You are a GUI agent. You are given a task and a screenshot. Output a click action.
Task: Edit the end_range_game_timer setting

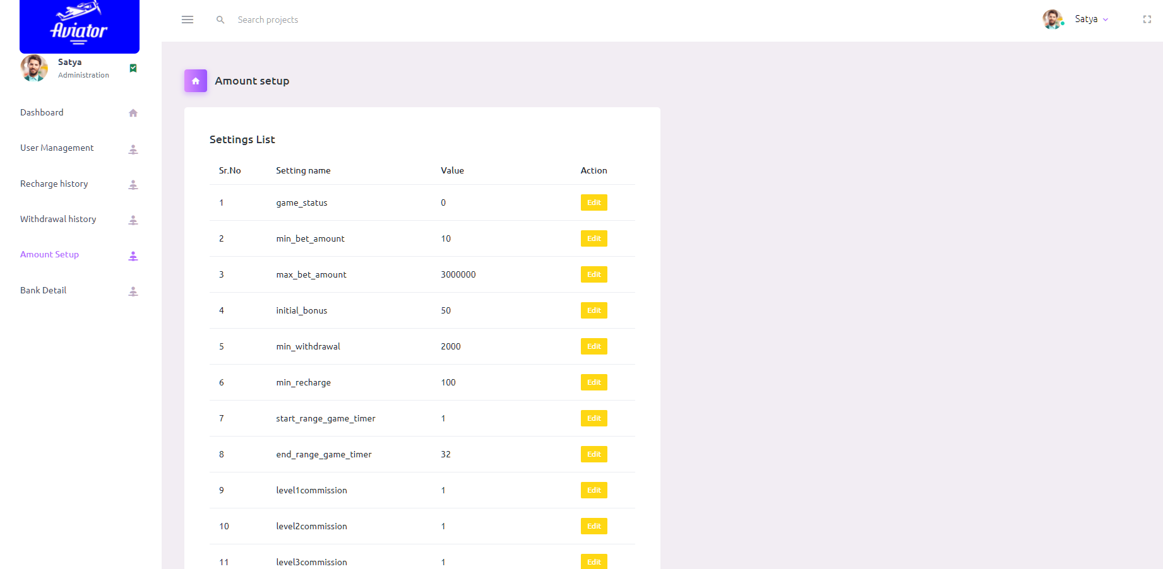[593, 454]
